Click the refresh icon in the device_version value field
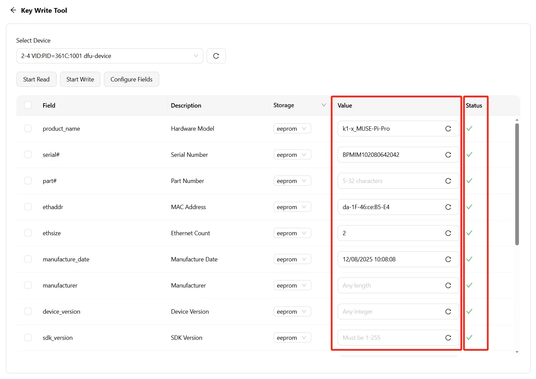 (448, 312)
